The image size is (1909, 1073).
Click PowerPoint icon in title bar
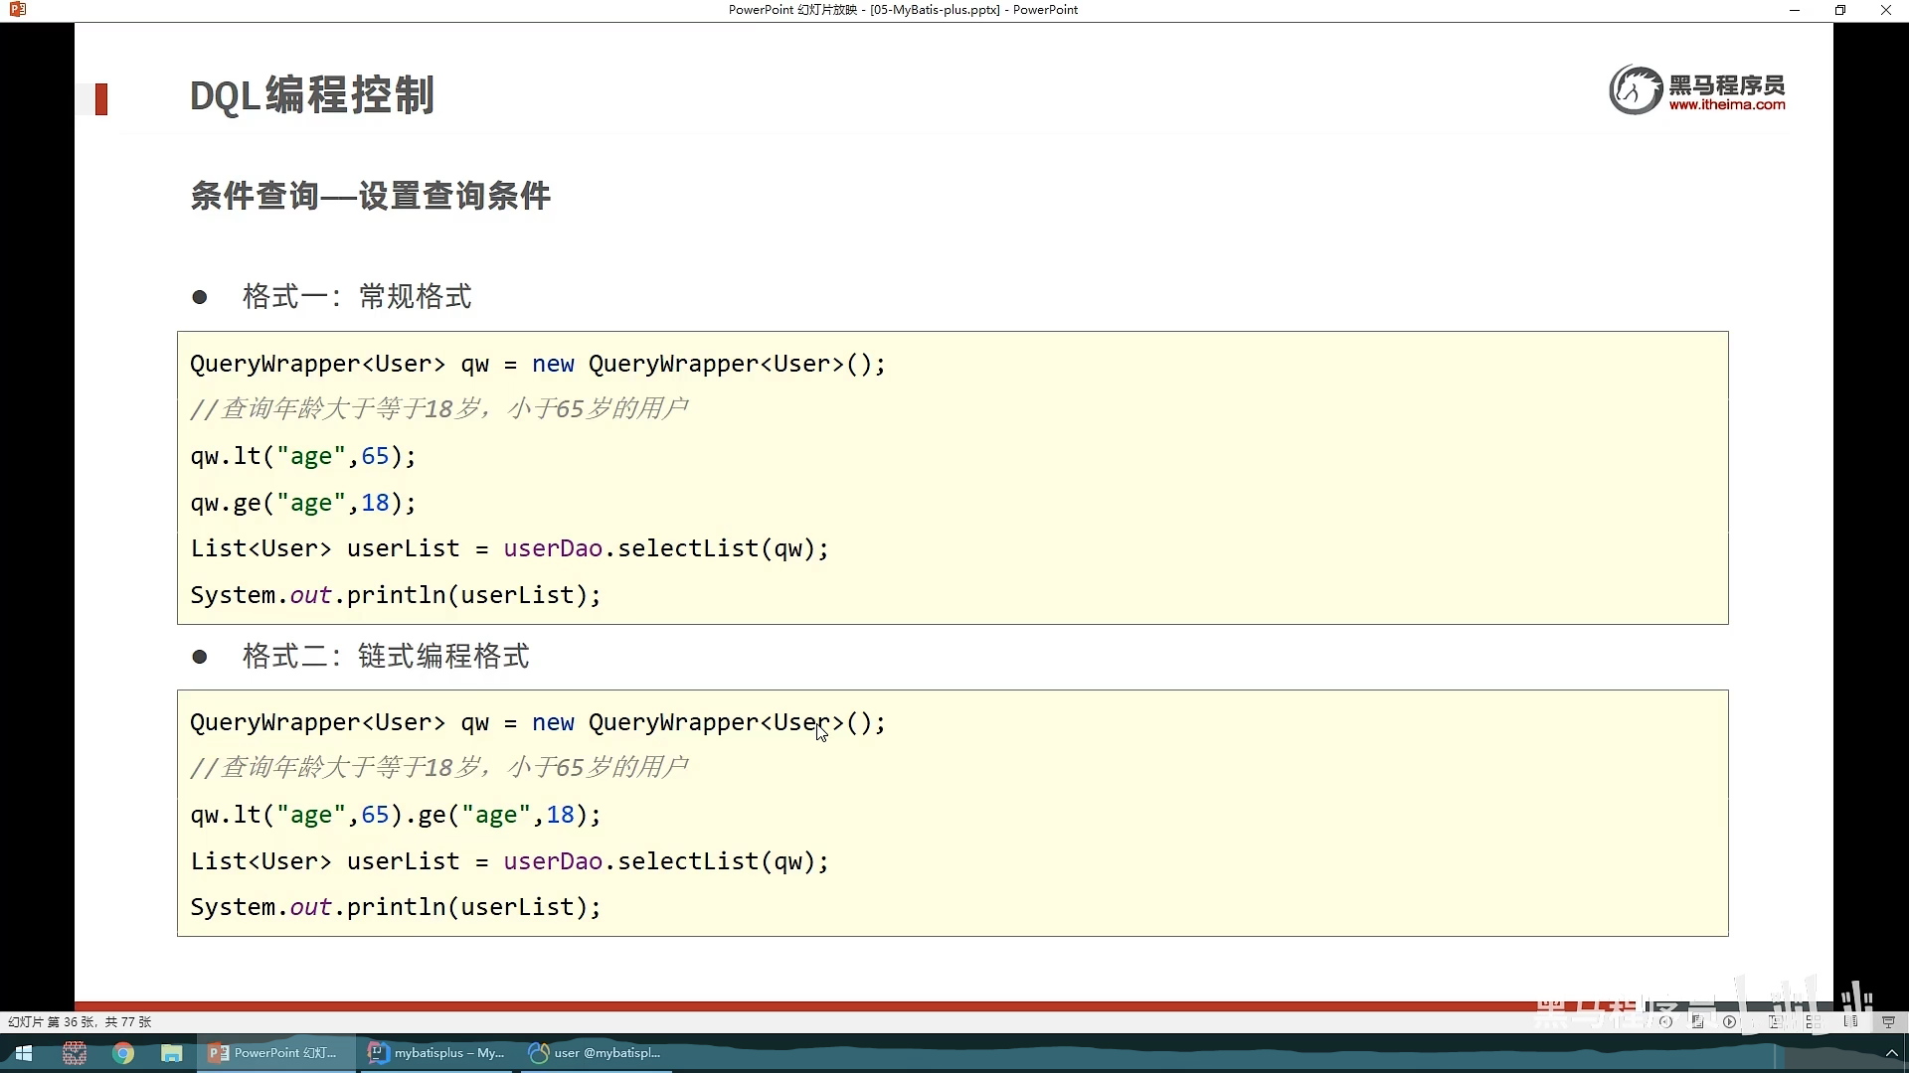pyautogui.click(x=17, y=10)
